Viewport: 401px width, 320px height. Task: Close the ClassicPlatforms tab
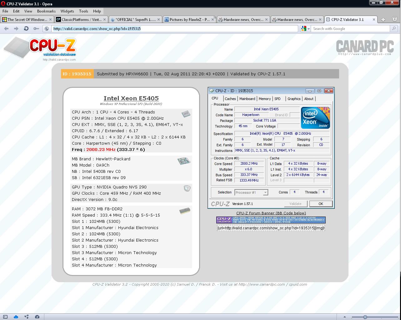[x=105, y=19]
